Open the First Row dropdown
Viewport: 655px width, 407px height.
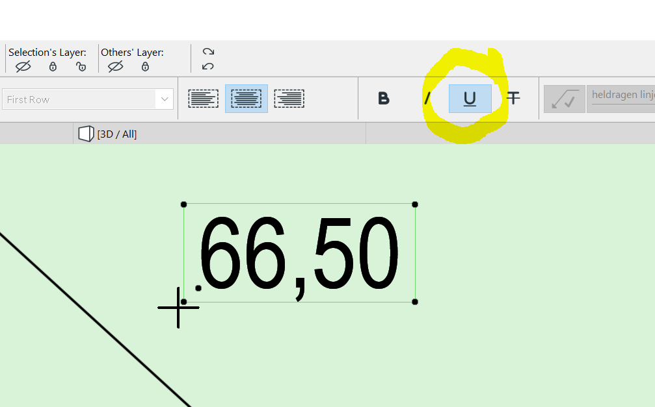coord(80,99)
